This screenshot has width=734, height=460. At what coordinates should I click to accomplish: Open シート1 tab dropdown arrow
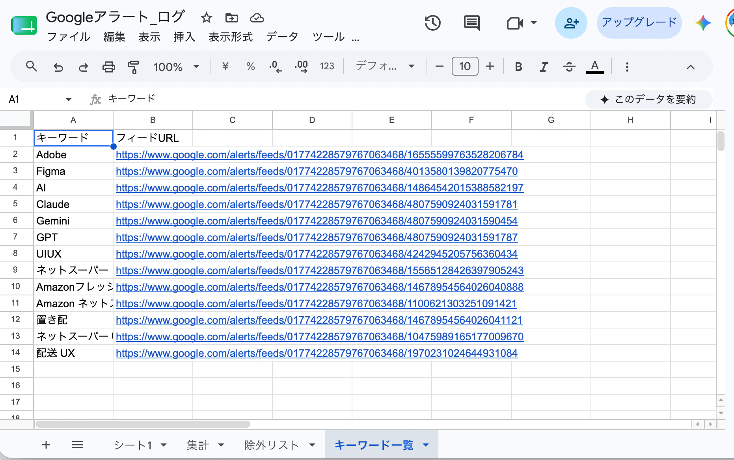pyautogui.click(x=164, y=445)
